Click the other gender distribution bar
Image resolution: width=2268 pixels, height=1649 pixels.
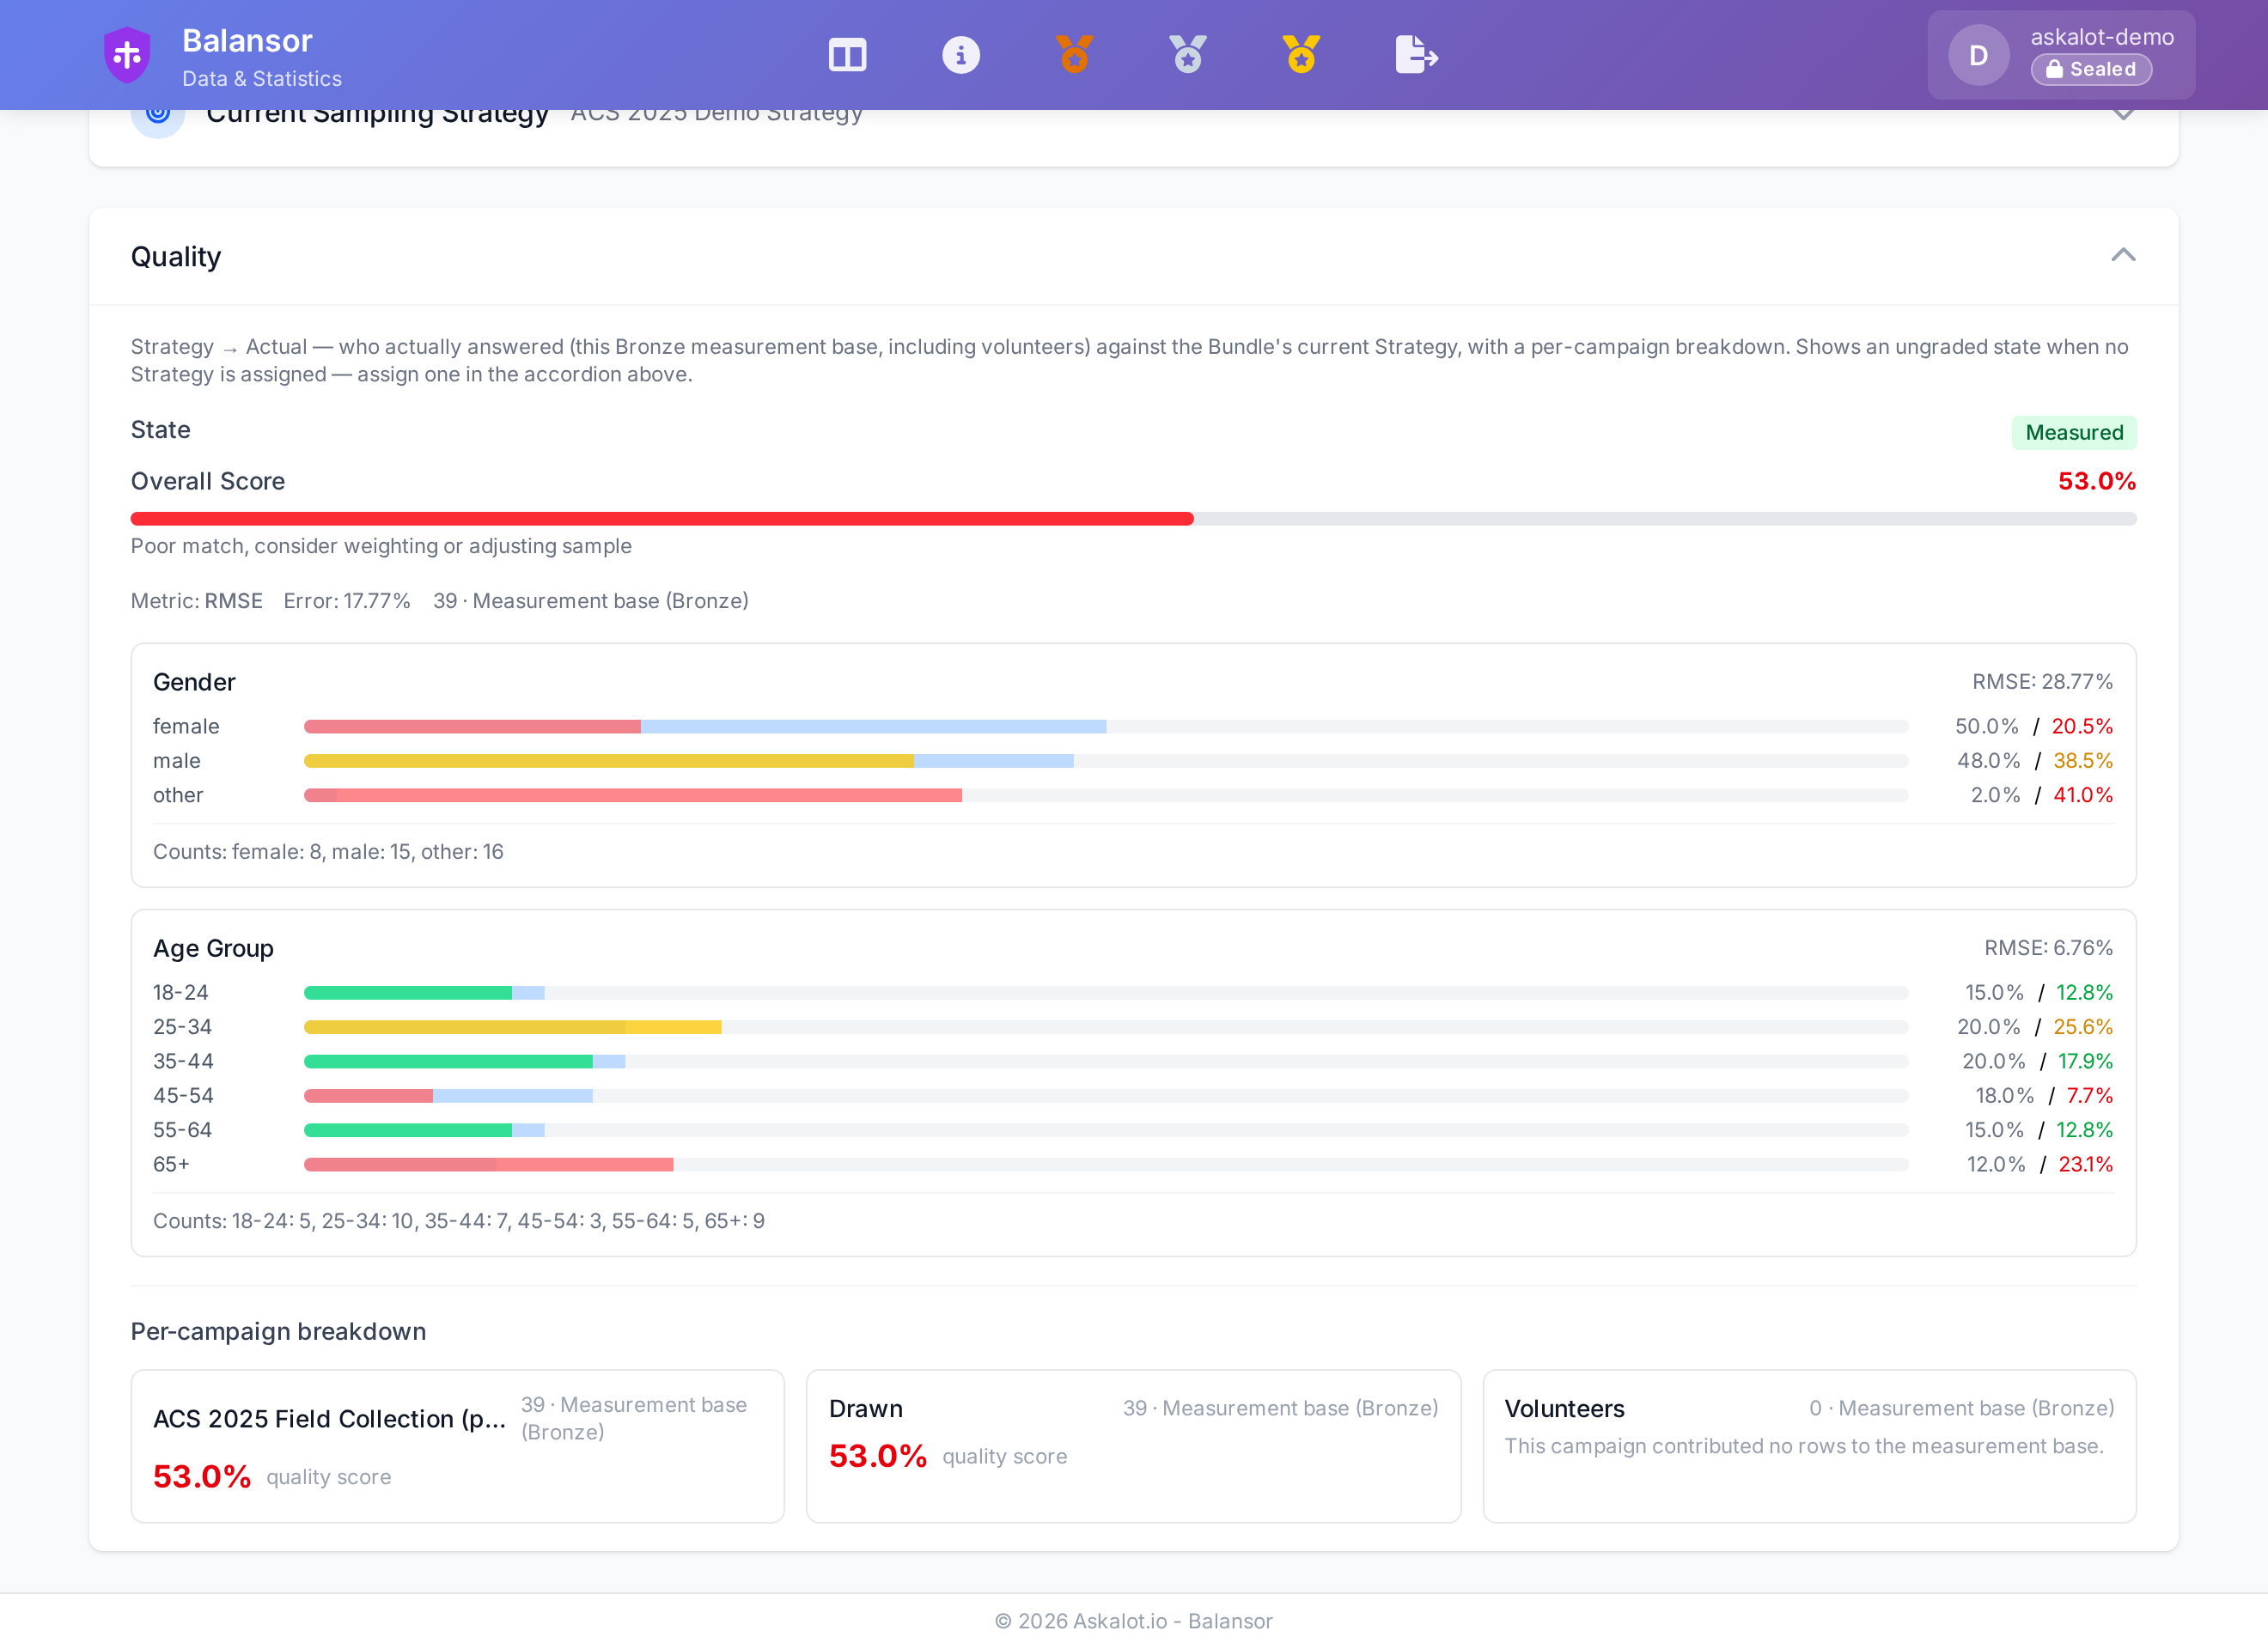pos(1105,796)
